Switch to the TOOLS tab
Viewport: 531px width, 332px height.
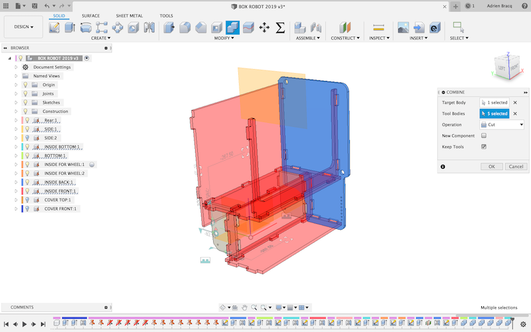coord(167,15)
